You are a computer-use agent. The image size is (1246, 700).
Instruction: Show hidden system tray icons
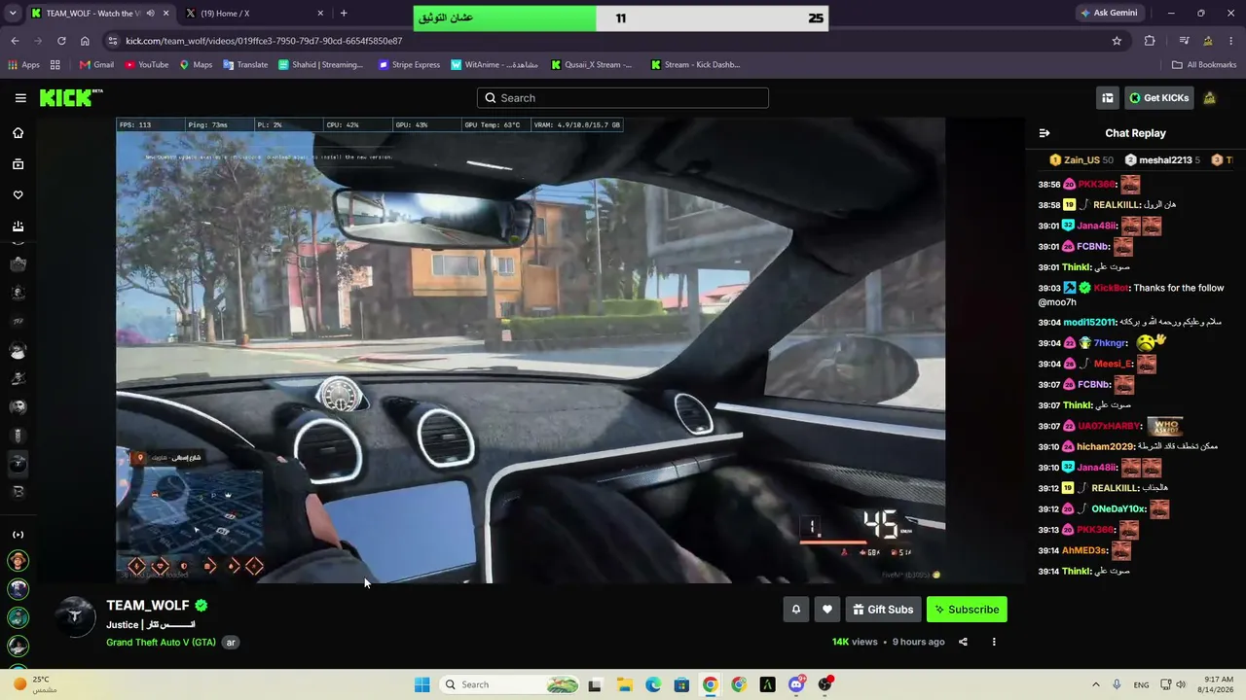(1097, 684)
